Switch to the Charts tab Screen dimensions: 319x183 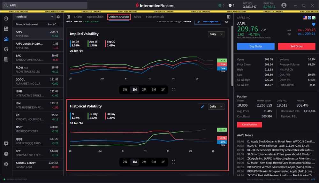click(78, 17)
